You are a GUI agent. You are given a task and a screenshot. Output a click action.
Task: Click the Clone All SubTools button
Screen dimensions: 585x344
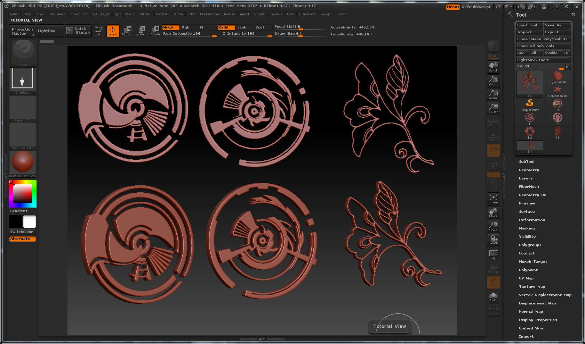tap(543, 46)
